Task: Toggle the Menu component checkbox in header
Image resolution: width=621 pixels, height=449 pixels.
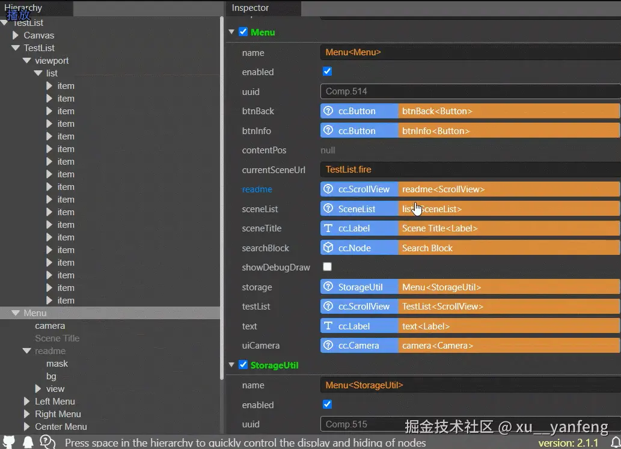Action: pos(243,32)
